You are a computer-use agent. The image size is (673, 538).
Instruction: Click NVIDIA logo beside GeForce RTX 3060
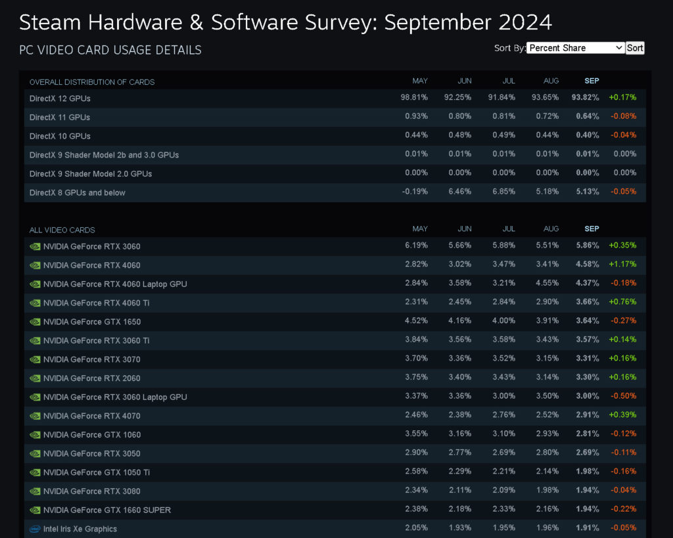[35, 247]
